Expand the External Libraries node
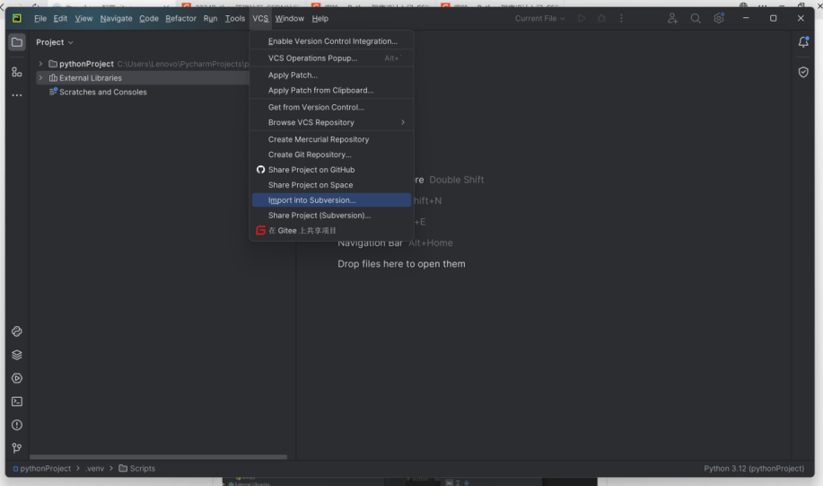The width and height of the screenshot is (823, 486). click(x=40, y=78)
